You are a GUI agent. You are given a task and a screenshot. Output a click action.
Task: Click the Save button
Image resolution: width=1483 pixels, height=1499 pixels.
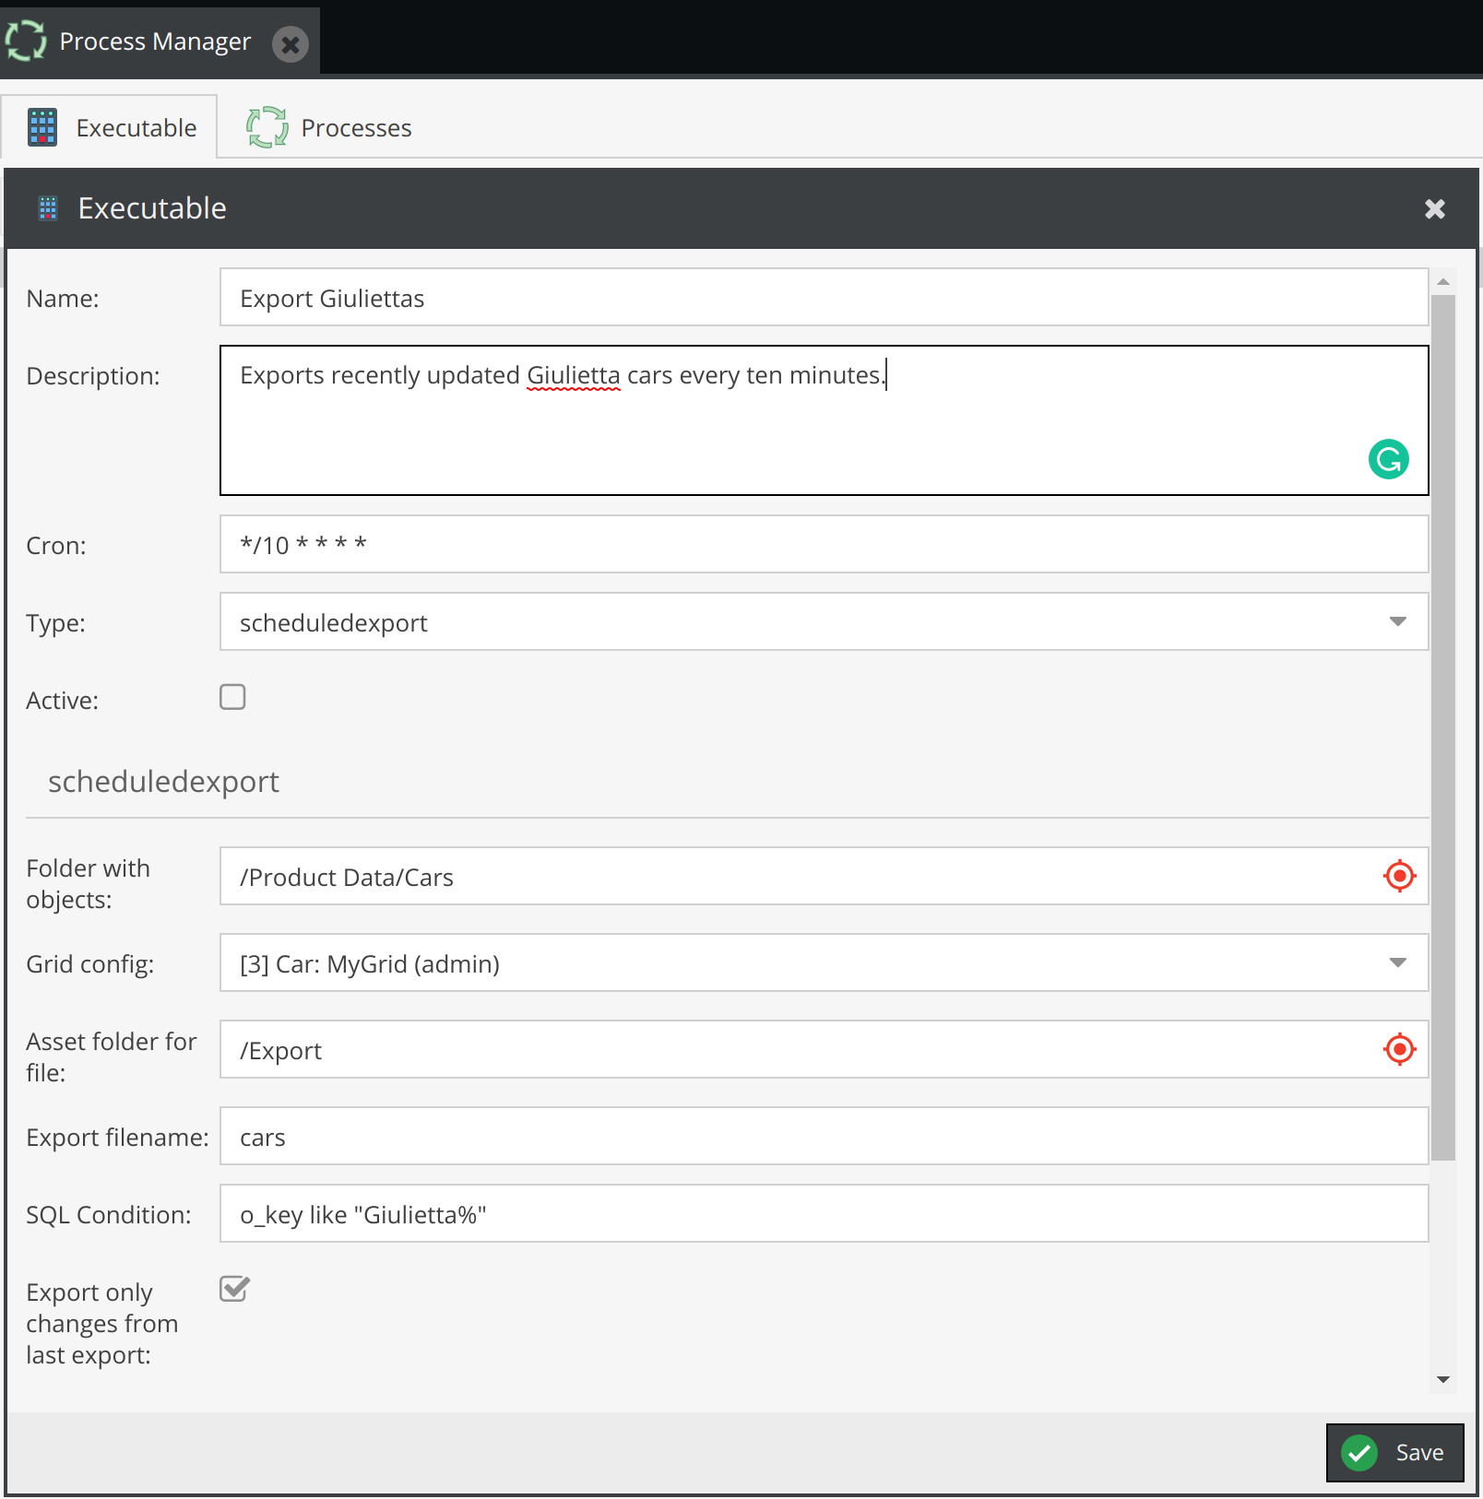tap(1394, 1453)
